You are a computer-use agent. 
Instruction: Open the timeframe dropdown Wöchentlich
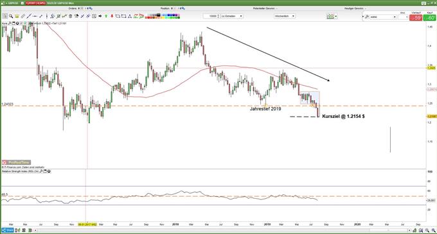tap(284, 16)
